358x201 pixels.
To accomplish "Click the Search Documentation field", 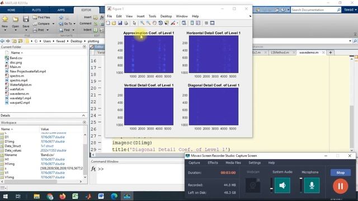I will point(313,10).
